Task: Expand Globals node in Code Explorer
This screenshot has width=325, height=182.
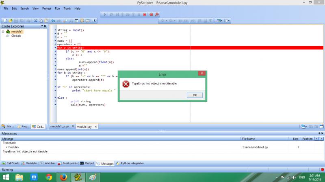Action: pyautogui.click(x=7, y=36)
